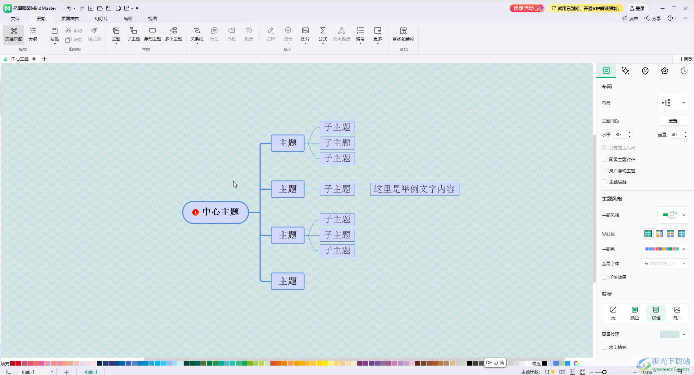Switch to the 高级 tab

(x=128, y=18)
